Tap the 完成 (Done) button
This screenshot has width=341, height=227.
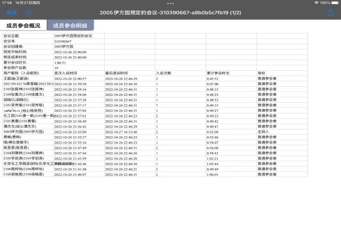coord(10,12)
